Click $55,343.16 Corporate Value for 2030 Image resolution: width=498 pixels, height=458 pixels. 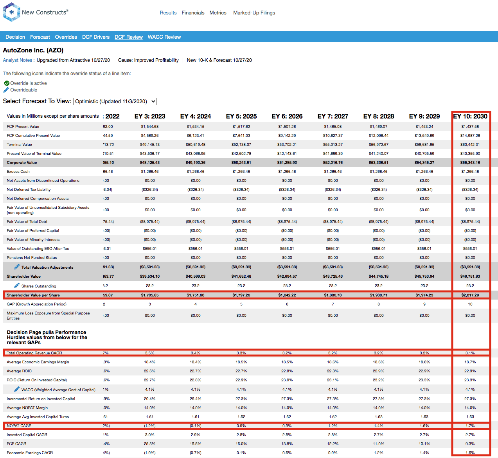(x=470, y=163)
